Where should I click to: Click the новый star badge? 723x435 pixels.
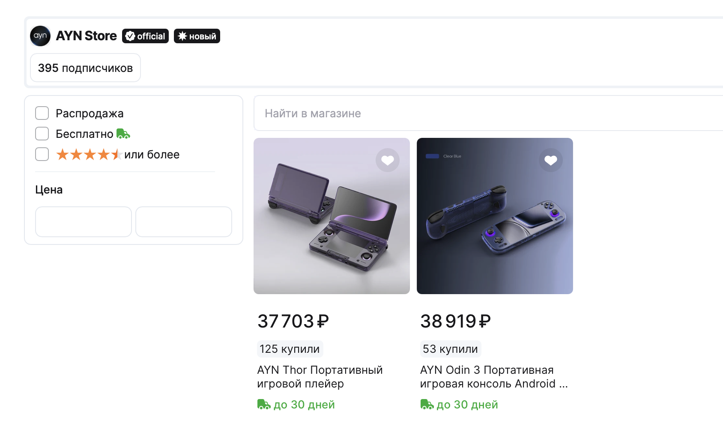[x=197, y=36]
